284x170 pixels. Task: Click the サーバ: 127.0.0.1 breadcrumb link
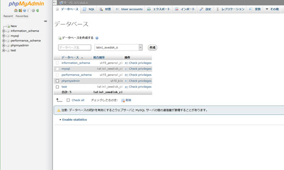click(76, 3)
